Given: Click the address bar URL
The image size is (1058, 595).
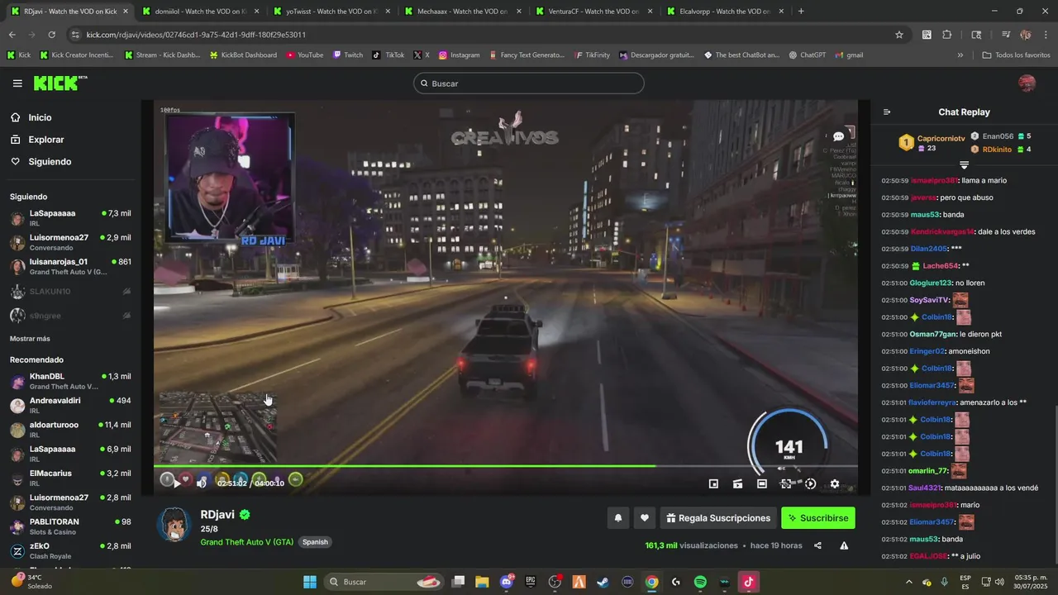Looking at the screenshot, I should tap(196, 35).
